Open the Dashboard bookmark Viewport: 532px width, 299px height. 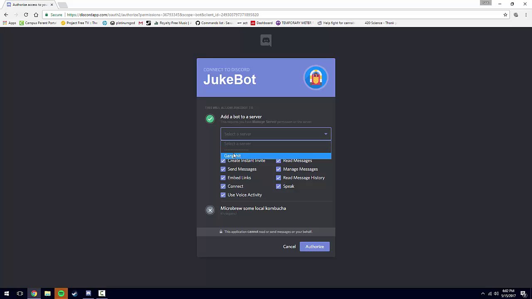(x=261, y=23)
